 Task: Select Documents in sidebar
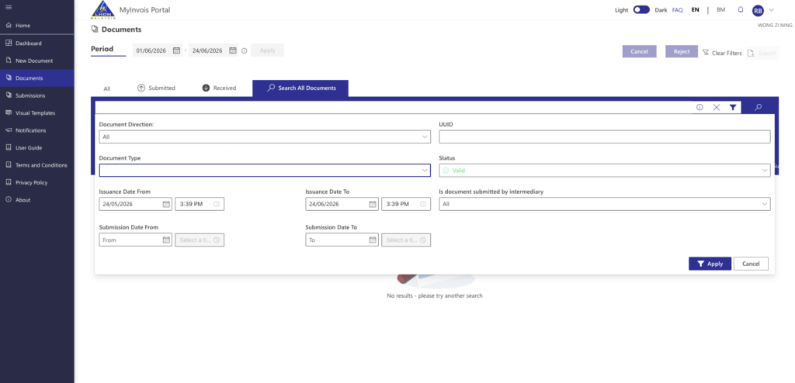pyautogui.click(x=37, y=78)
